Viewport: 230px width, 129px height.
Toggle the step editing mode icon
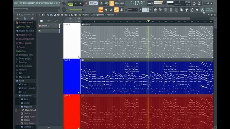tap(111, 10)
